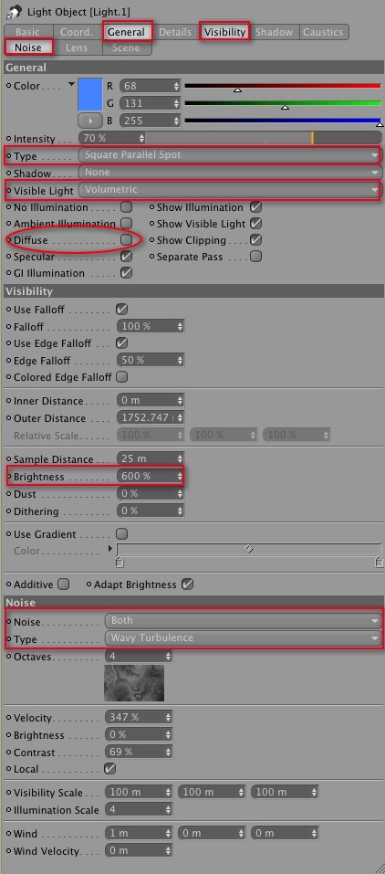Switch to the Shadow tab
Viewport: 385px width, 874px height.
pos(275,32)
